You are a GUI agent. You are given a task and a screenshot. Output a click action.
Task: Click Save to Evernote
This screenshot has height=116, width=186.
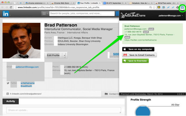(x=135, y=61)
